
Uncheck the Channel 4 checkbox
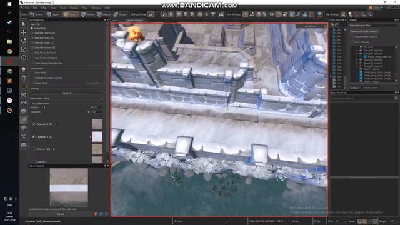click(34, 136)
